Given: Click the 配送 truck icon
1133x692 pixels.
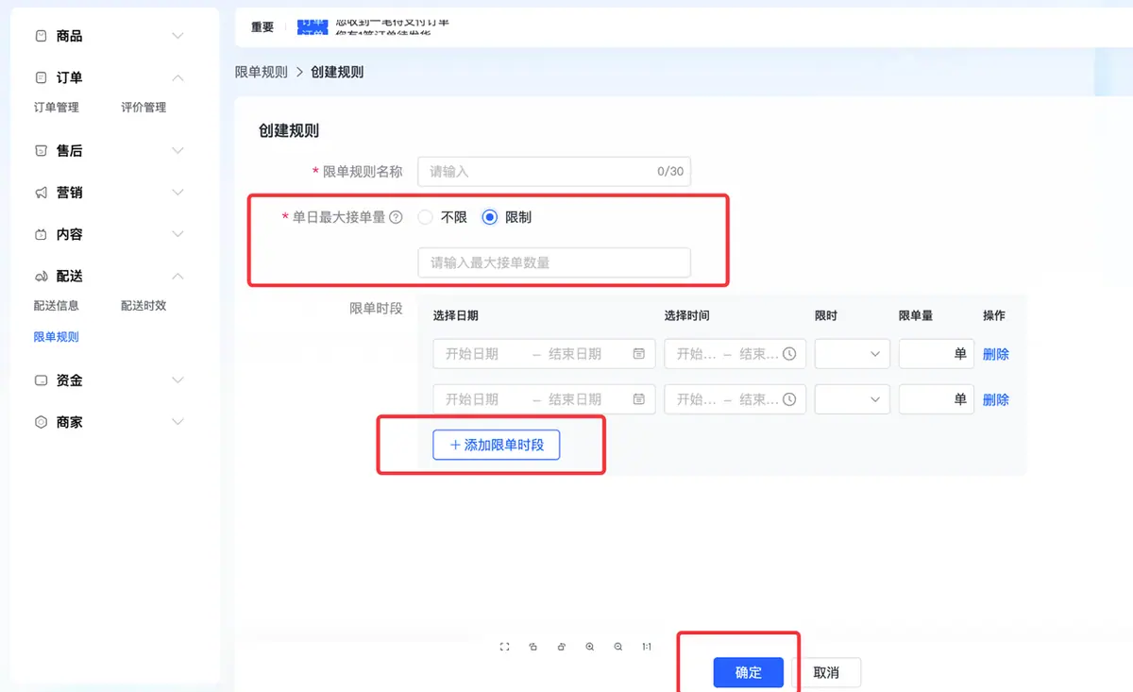Looking at the screenshot, I should pyautogui.click(x=41, y=276).
